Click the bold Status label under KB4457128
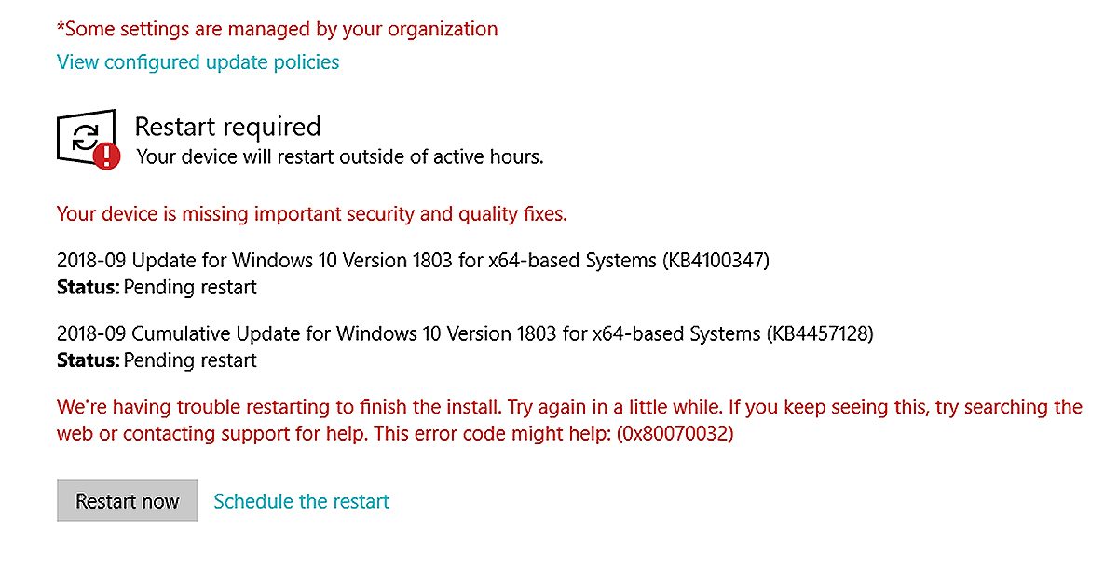 click(88, 360)
